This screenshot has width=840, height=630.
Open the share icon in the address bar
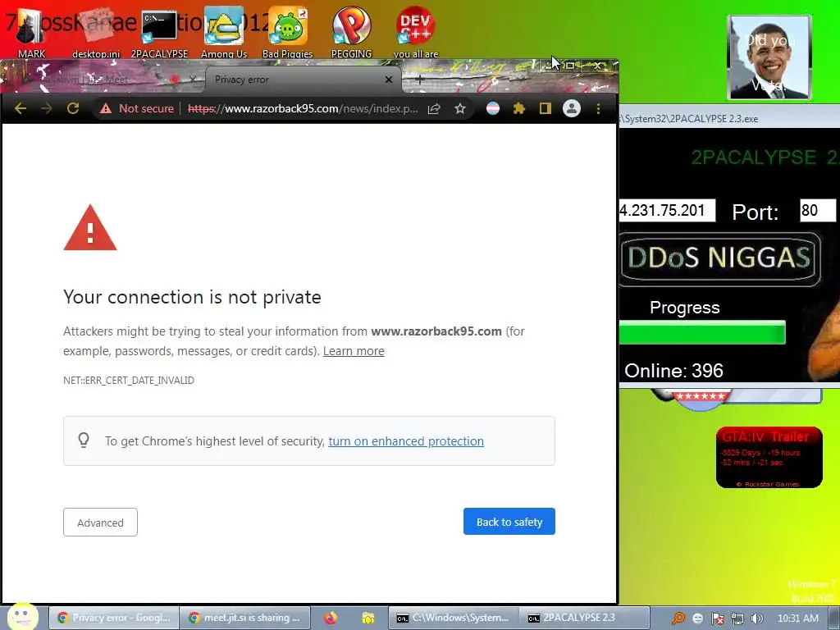coord(434,109)
